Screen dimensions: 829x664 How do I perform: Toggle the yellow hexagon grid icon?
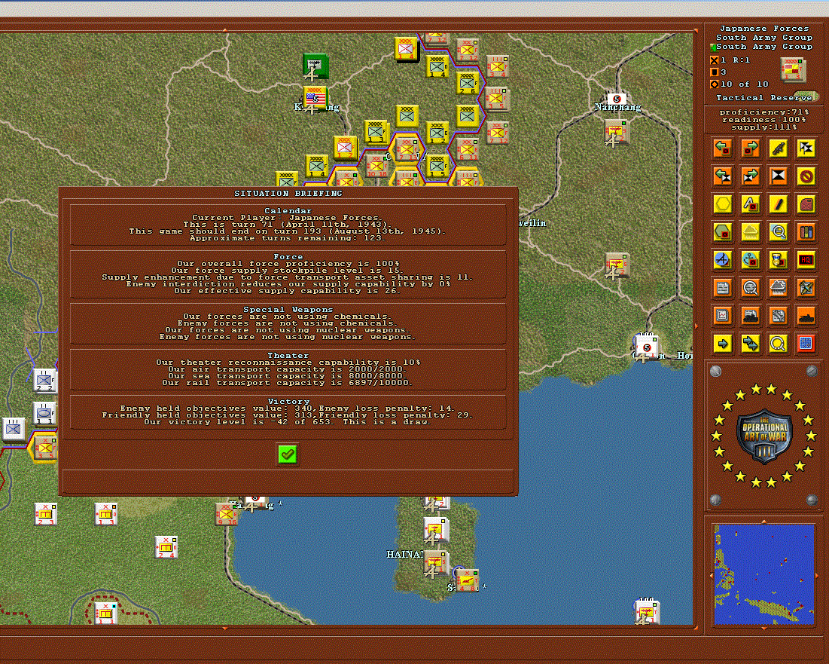tap(722, 204)
